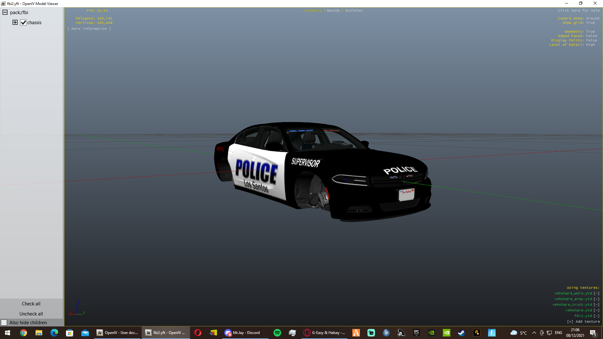Uncheck the chassis visibility checkbox
The width and height of the screenshot is (603, 339).
pos(24,23)
